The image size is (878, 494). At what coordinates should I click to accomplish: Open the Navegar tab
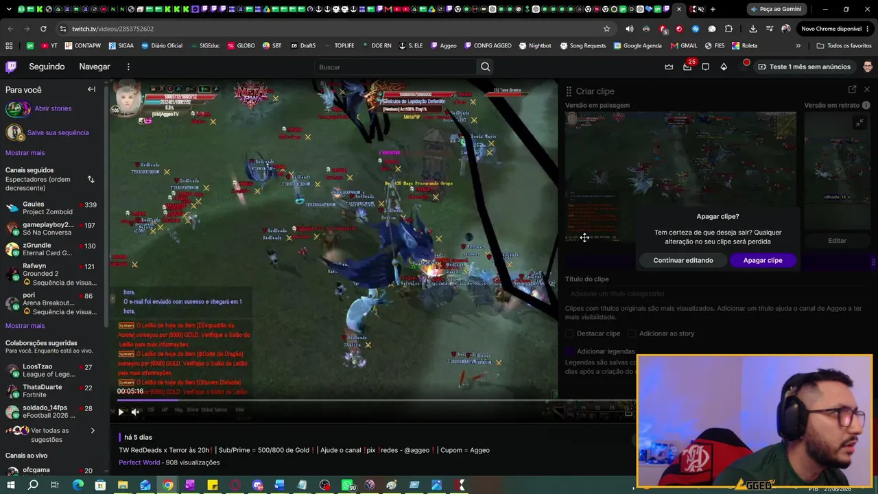click(x=95, y=67)
